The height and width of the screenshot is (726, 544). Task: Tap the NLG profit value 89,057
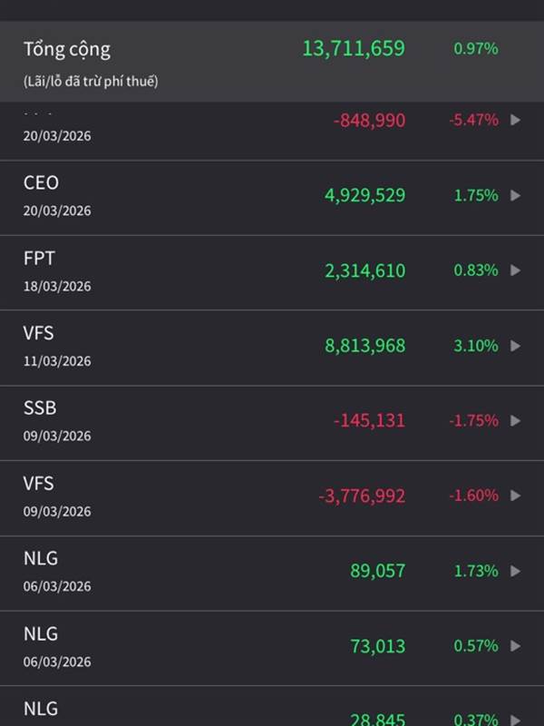[378, 571]
